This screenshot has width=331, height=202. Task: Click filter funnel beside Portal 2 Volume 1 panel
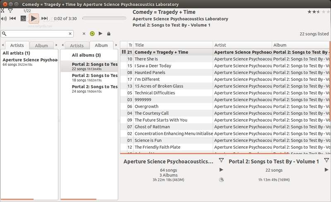click(326, 160)
